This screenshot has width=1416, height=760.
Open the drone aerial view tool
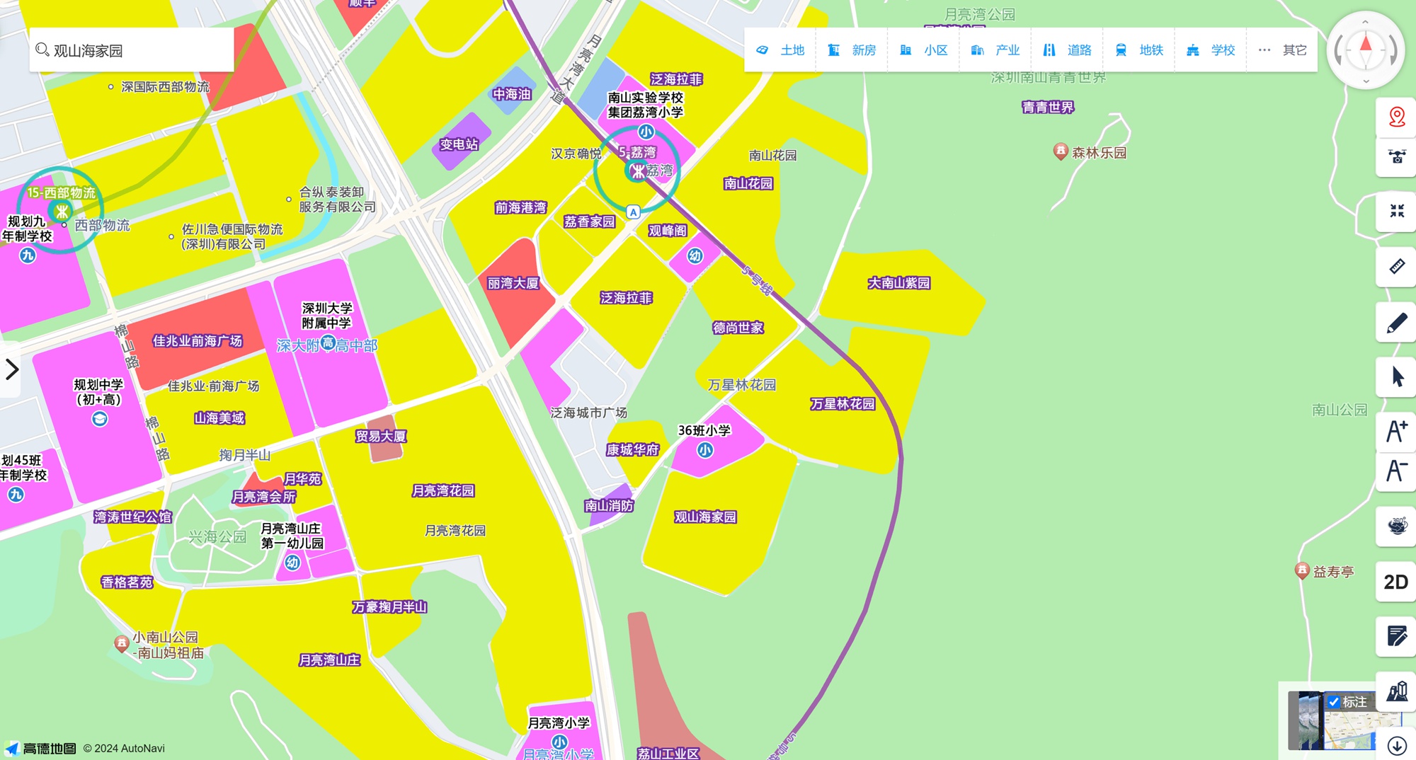[x=1396, y=157]
